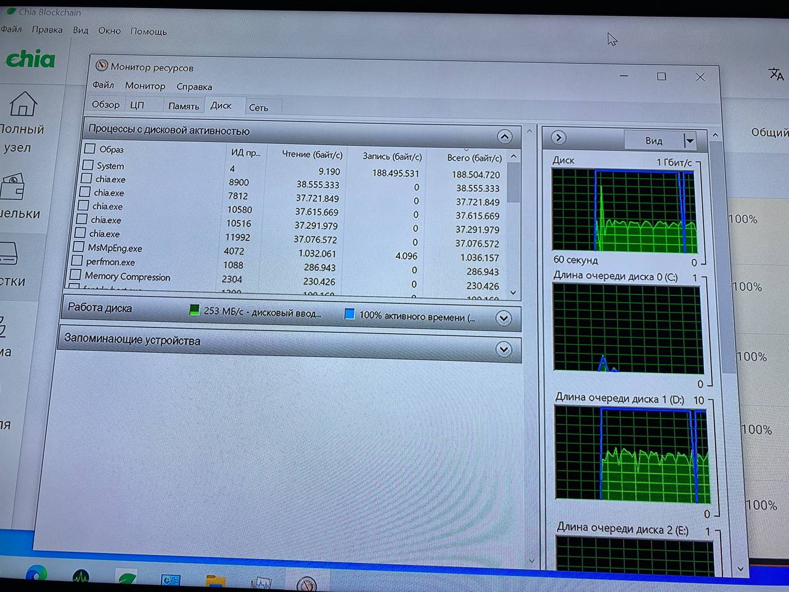Check the chia.exe PID 11992 checkbox

click(80, 232)
